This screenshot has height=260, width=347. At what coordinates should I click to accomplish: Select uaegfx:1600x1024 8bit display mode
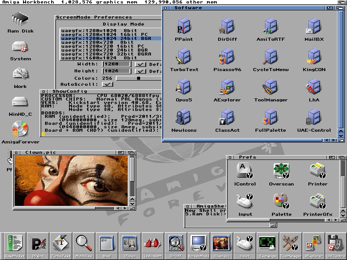pos(111,58)
